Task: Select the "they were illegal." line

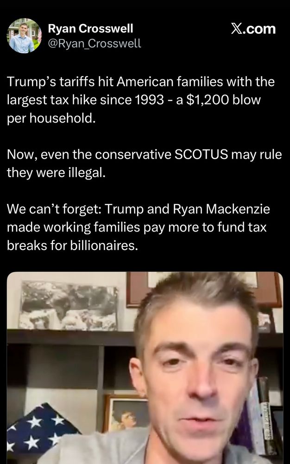Action: pyautogui.click(x=56, y=173)
